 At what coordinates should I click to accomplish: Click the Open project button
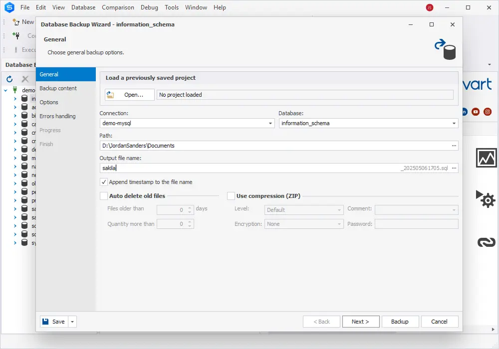coord(130,95)
